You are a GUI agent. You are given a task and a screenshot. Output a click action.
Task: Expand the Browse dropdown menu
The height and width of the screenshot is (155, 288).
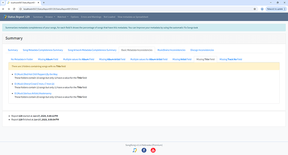pos(50,17)
